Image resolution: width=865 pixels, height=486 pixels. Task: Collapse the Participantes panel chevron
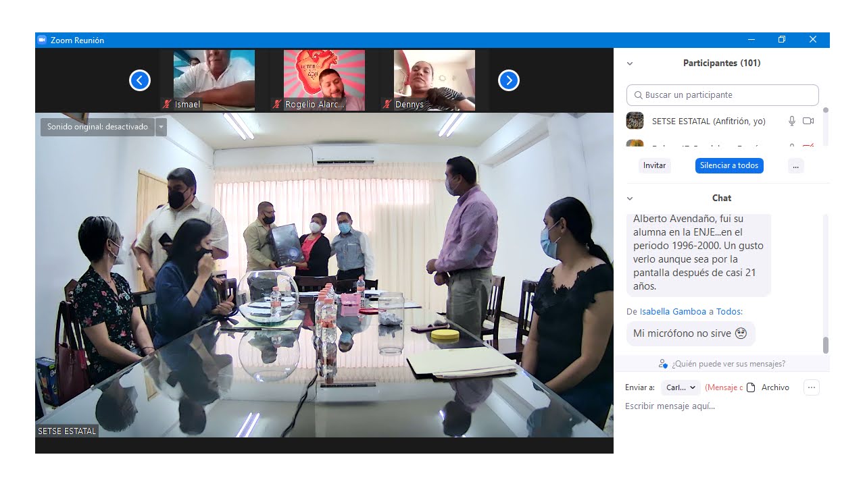click(x=630, y=63)
